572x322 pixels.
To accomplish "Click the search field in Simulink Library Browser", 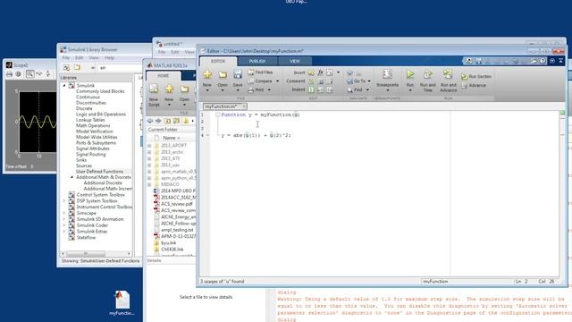I will (120, 68).
